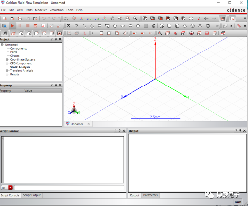Expand the Transient Analysis node
Viewport: 248px width, 206px height.
point(7,70)
